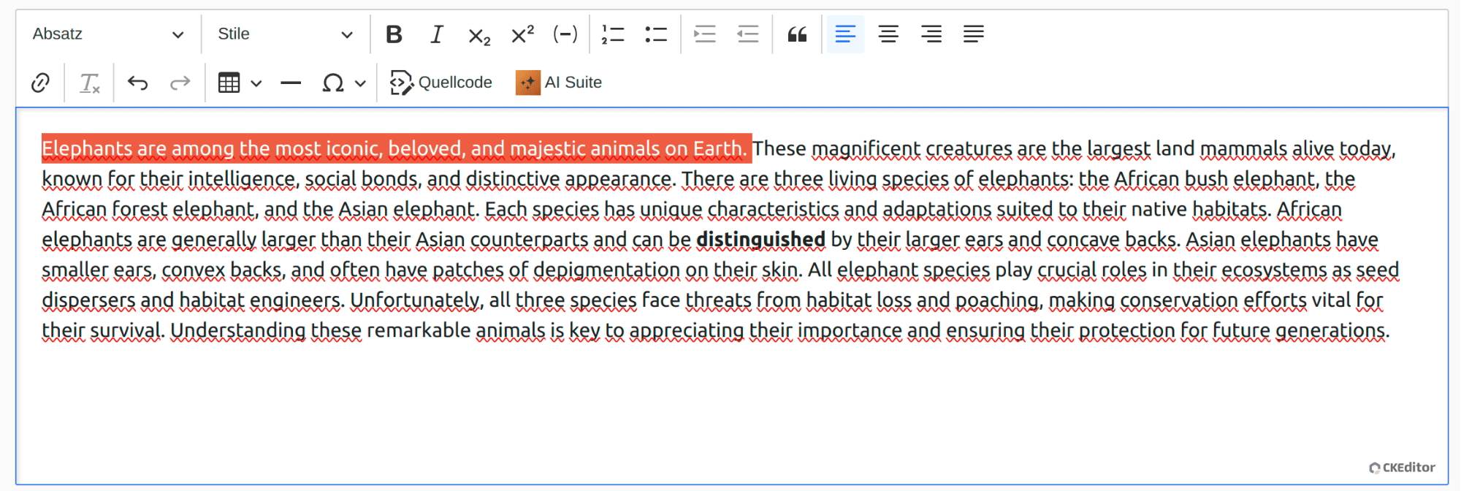Screen dimensions: 1461x491
Task: Open the AI Suite
Action: tap(559, 83)
